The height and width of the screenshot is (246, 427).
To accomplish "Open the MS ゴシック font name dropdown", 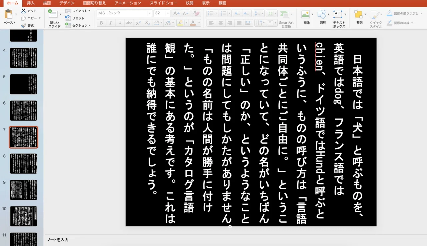I will (150, 13).
